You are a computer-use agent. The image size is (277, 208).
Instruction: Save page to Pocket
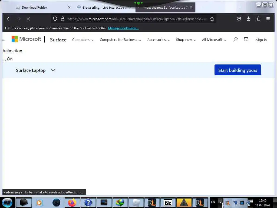coord(239,19)
